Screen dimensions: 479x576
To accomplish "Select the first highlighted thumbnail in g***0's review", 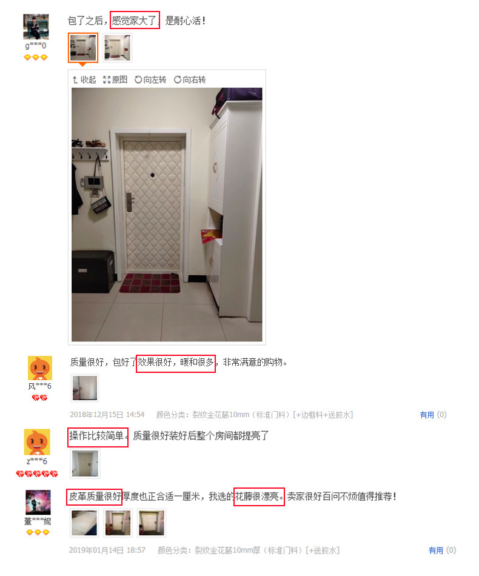I will (83, 48).
